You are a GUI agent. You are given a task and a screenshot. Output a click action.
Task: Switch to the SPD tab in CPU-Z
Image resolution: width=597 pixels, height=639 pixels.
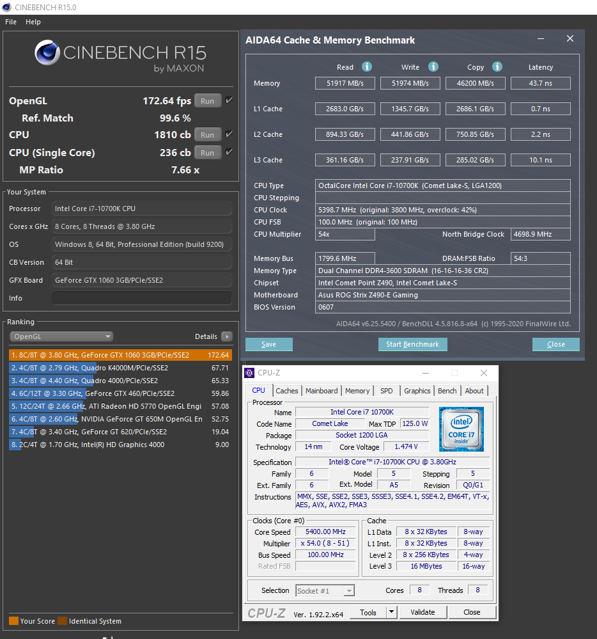pos(387,390)
